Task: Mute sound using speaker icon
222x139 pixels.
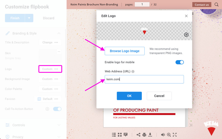Action: click(x=163, y=135)
